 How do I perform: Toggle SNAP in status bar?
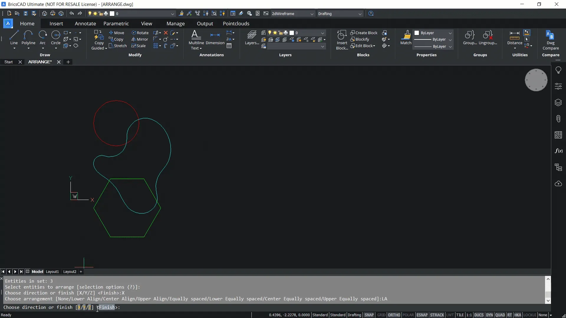369,315
